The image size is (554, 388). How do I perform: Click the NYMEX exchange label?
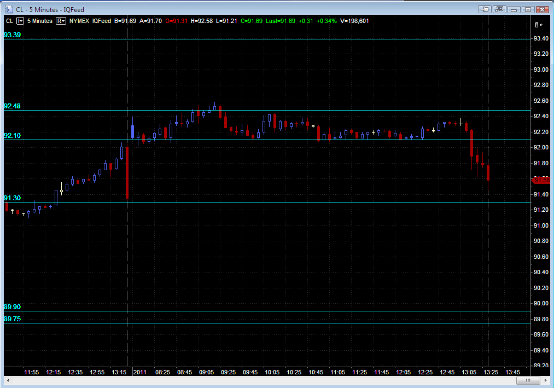[x=79, y=21]
